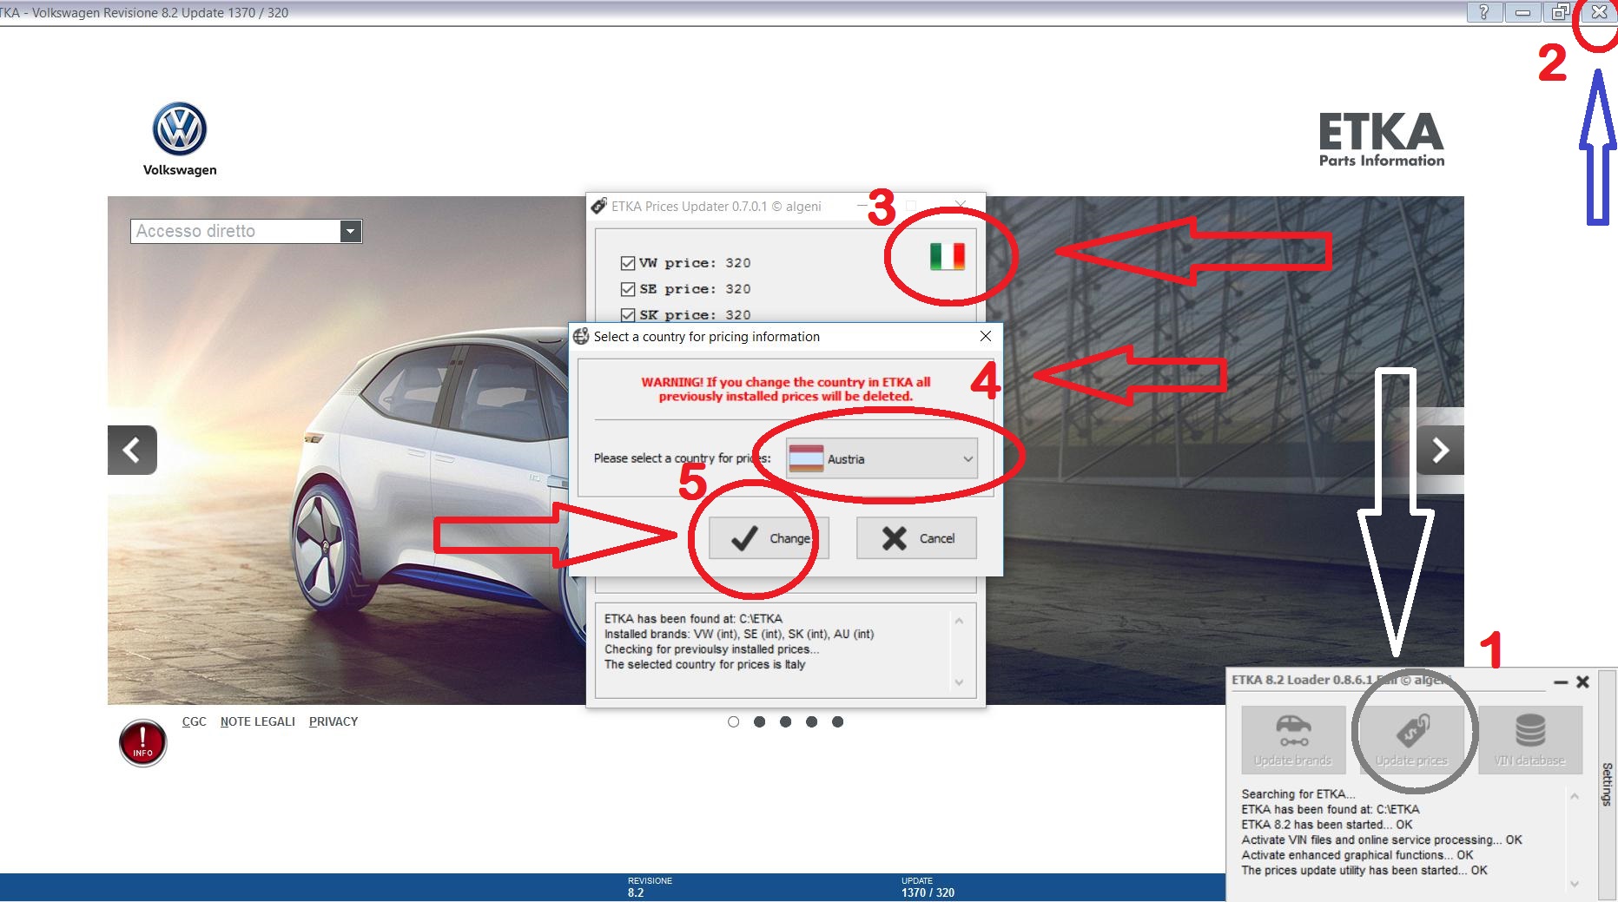Screen dimensions: 1618x902
Task: Open the CGC link
Action: (195, 721)
